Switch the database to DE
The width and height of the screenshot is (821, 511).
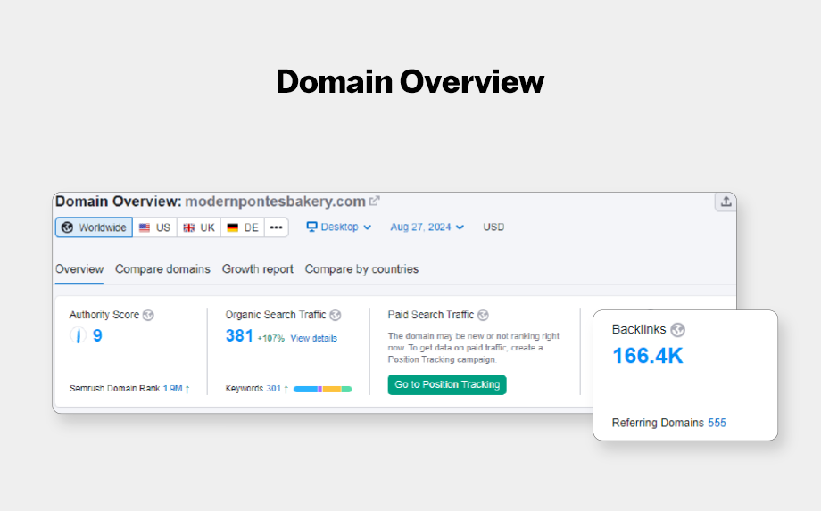coord(243,227)
